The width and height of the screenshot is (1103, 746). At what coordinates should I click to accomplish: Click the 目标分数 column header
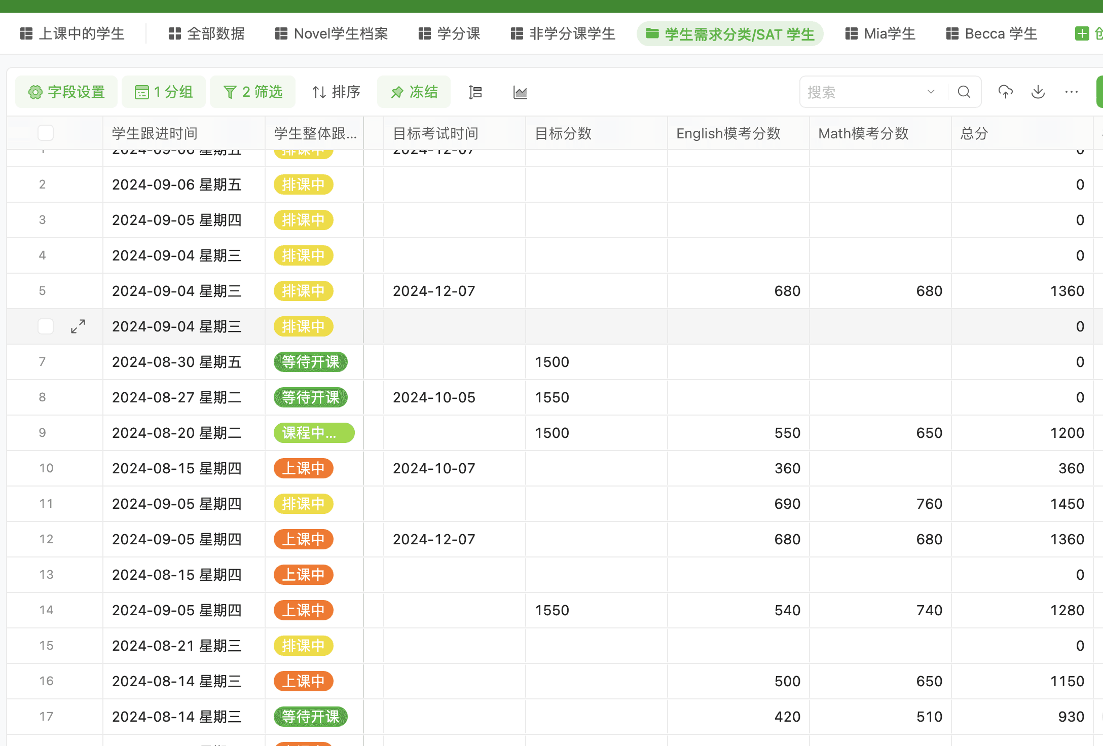(x=597, y=133)
